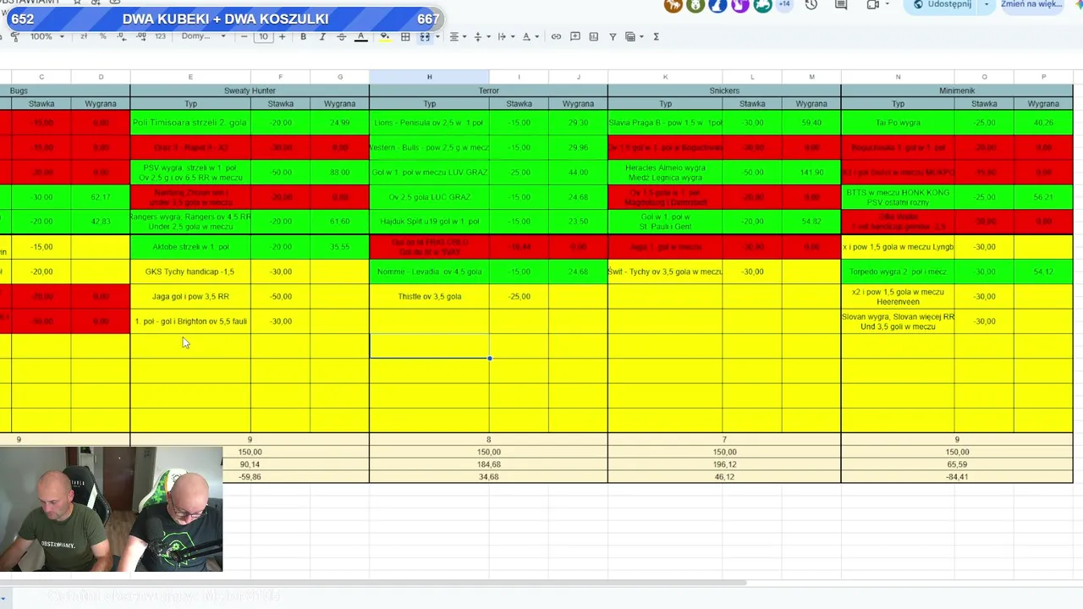Viewport: 1083px width, 609px height.
Task: Select the 'Hajduk Split u19' cell
Action: click(x=429, y=222)
